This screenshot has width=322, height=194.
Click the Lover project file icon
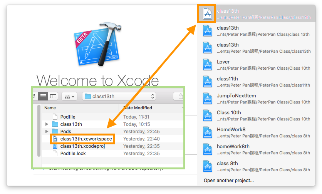(x=207, y=65)
